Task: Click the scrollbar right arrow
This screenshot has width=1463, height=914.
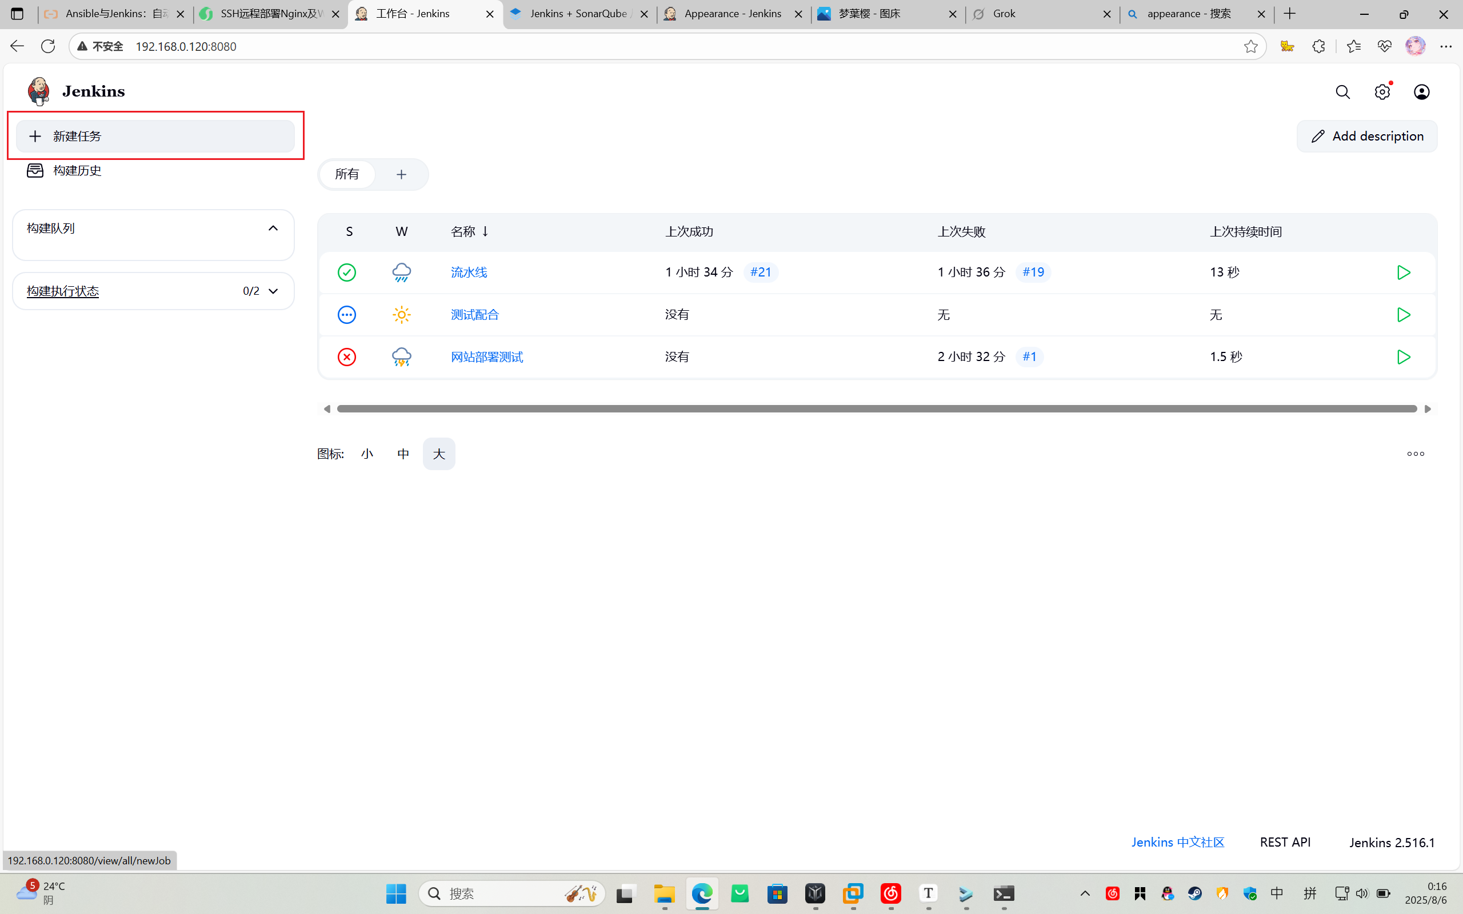Action: click(1428, 409)
